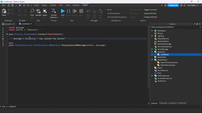Image resolution: width=202 pixels, height=113 pixels.
Task: Select the Teams service in Explorer
Action: (160, 68)
